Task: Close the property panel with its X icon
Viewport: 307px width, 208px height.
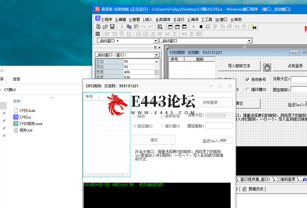Action: (159, 47)
